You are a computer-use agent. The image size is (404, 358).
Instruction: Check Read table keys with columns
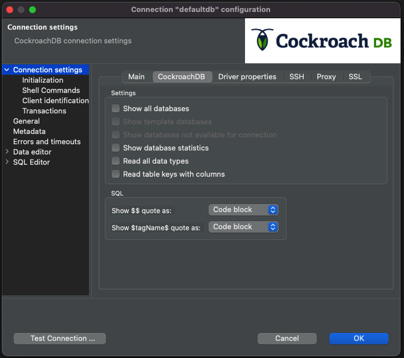[116, 174]
